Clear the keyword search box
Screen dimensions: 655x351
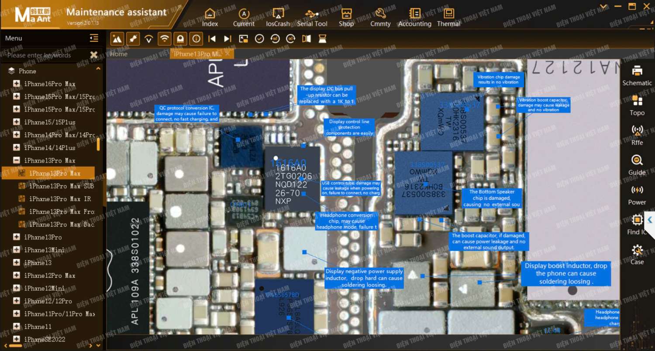tap(93, 55)
